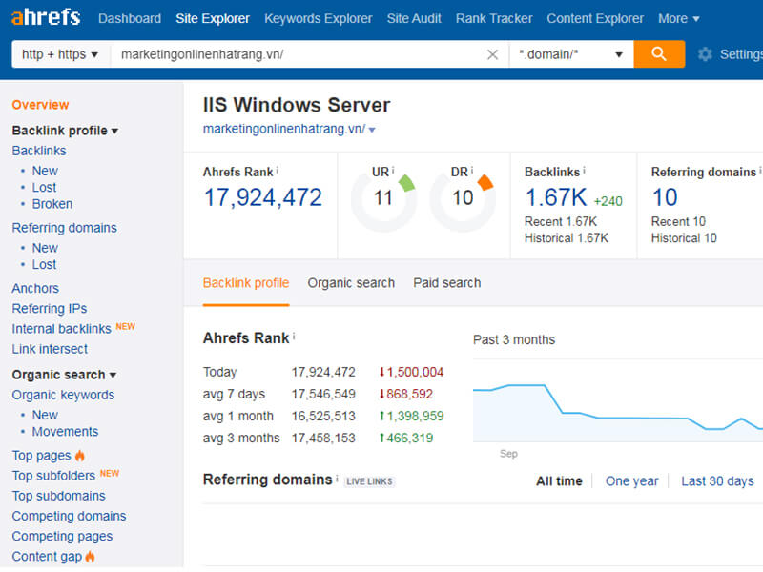Open the Top subfolders link

coord(53,476)
